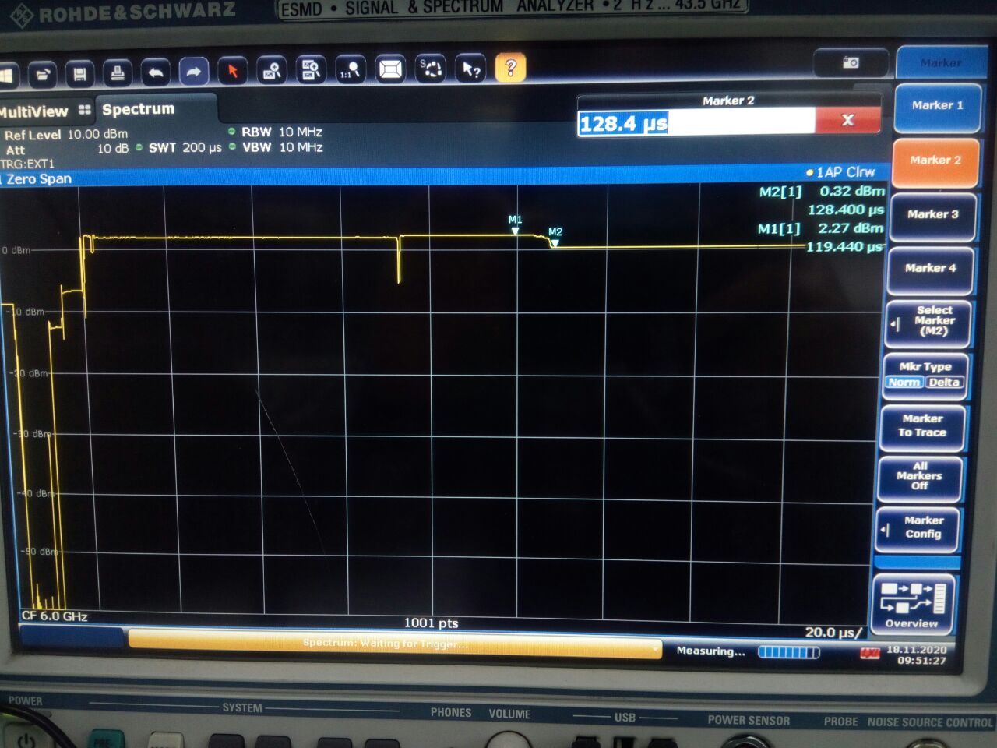Click the Ref Level 10.00 dBm setting
This screenshot has width=997, height=748.
coord(65,134)
